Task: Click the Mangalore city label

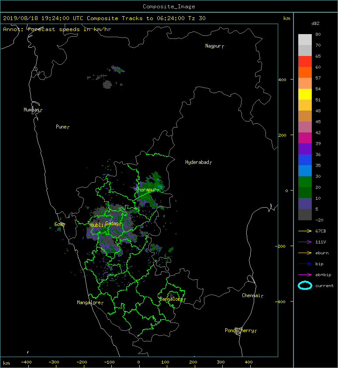Action: [x=90, y=302]
